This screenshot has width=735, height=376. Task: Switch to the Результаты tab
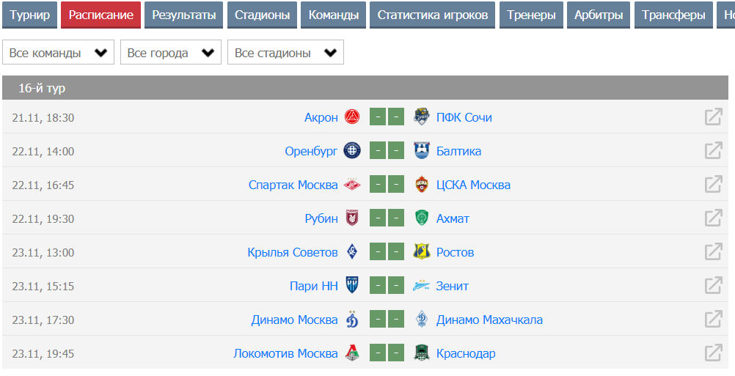pos(184,15)
